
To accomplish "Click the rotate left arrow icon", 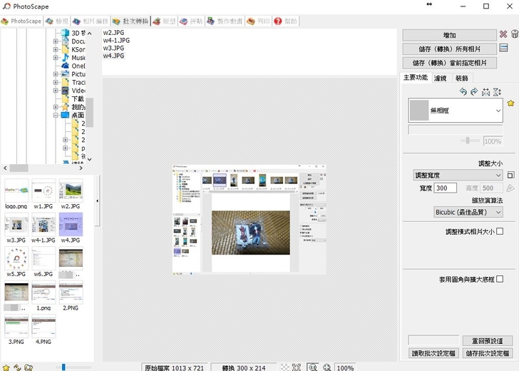I will point(463,92).
